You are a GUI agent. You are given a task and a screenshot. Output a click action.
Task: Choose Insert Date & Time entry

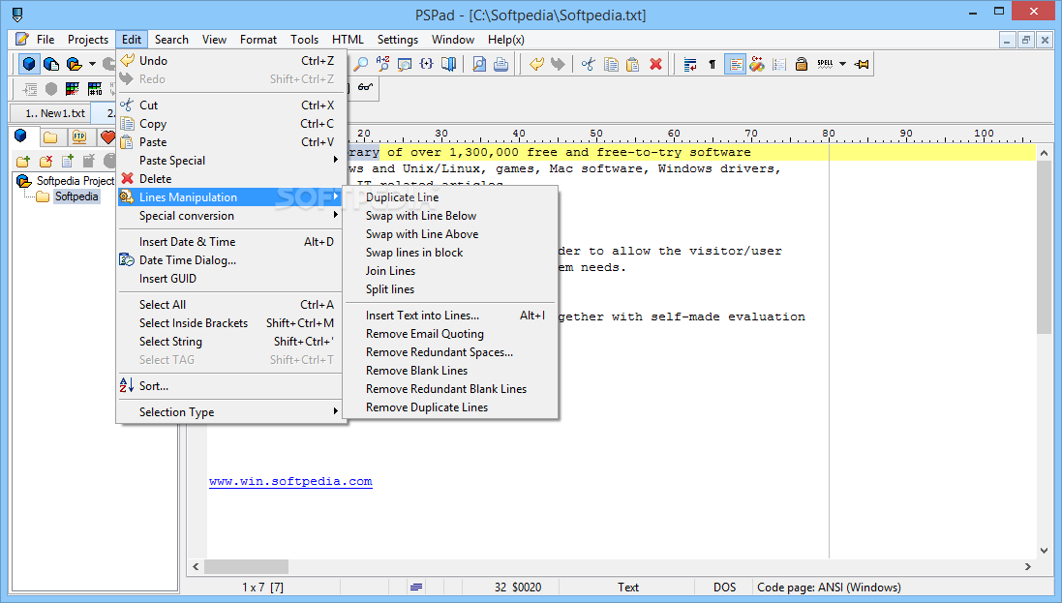pos(231,242)
